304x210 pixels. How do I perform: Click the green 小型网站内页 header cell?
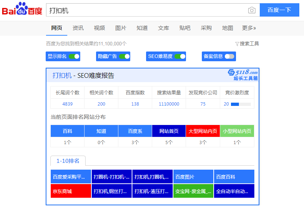(x=237, y=131)
